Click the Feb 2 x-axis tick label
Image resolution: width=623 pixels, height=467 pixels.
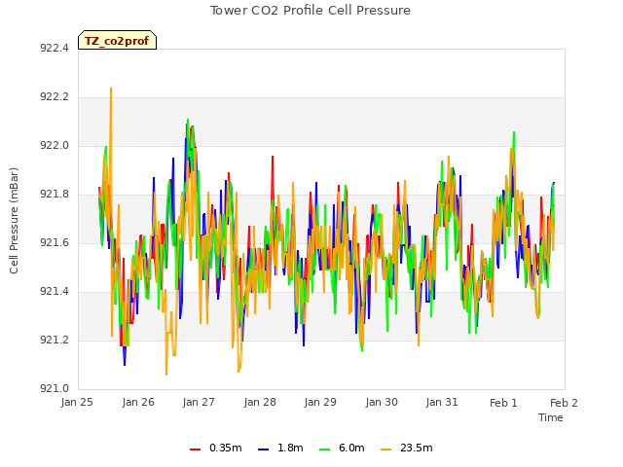(x=564, y=403)
